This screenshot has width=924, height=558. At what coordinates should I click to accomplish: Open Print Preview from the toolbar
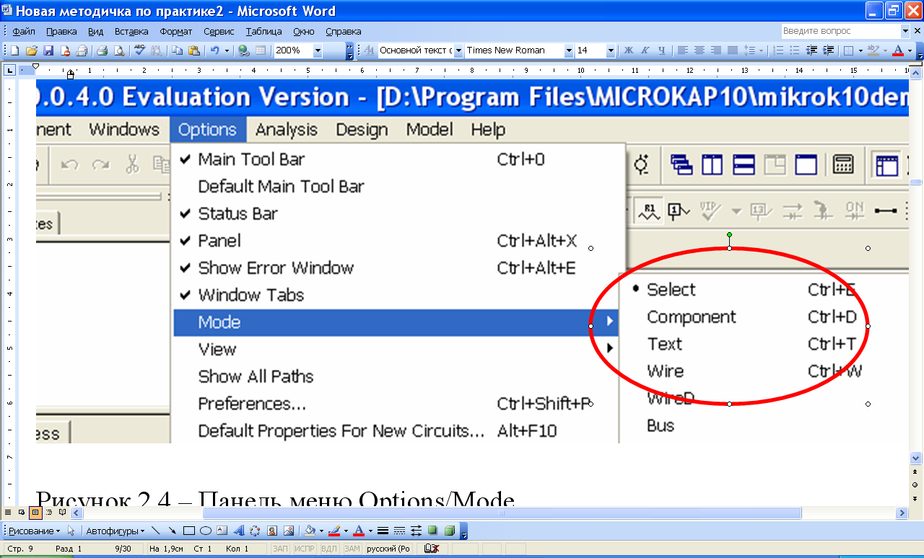click(118, 50)
